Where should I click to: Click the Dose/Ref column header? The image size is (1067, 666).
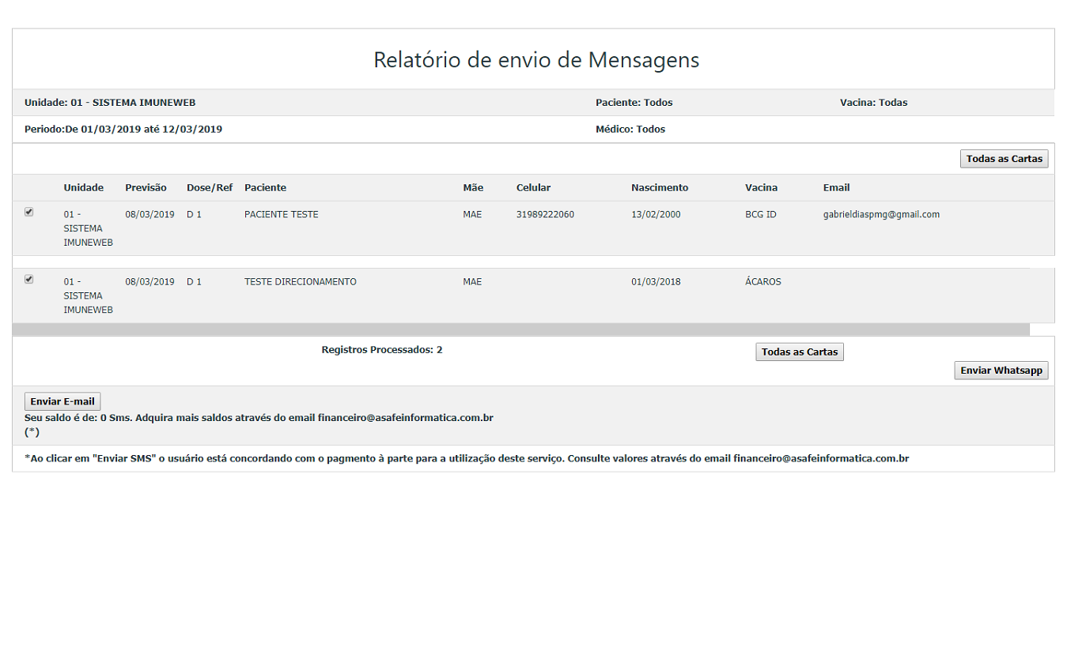210,188
